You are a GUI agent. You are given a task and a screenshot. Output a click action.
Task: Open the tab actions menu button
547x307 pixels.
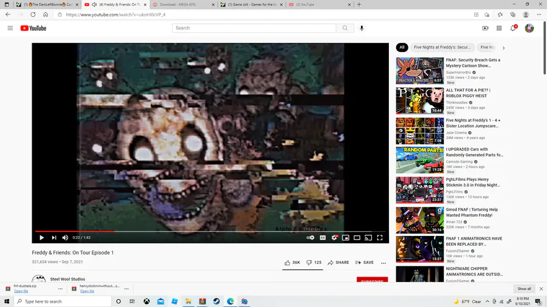[7, 4]
